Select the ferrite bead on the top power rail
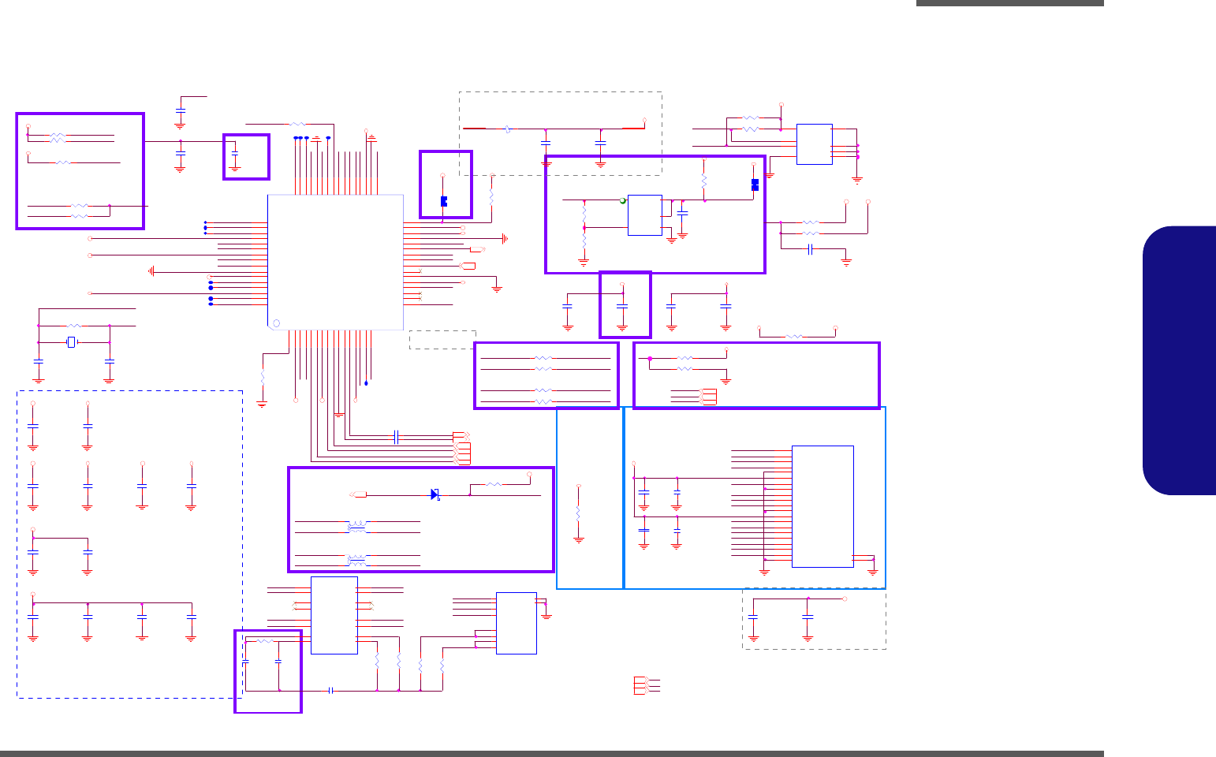1216x757 pixels. 507,129
